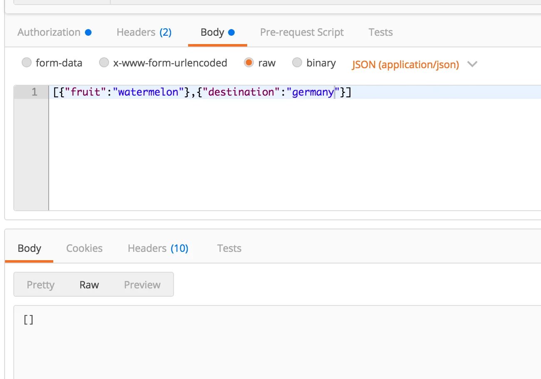Switch response view to Pretty
The width and height of the screenshot is (541, 379).
coord(40,285)
